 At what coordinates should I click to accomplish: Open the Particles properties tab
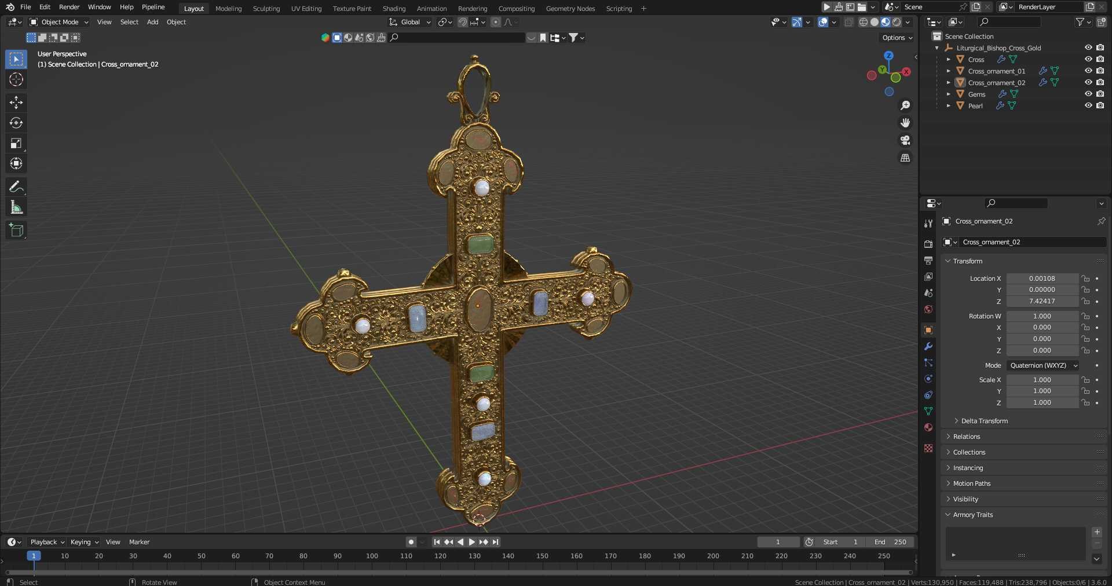coord(928,362)
